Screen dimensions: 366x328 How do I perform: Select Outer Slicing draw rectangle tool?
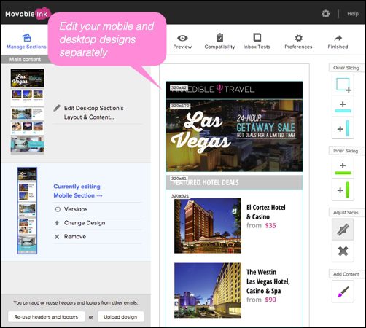(343, 85)
